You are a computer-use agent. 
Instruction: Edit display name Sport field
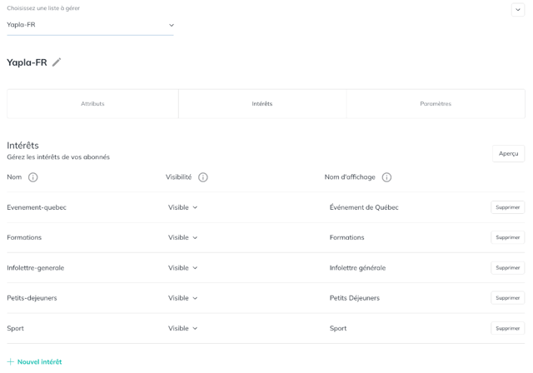coord(338,329)
